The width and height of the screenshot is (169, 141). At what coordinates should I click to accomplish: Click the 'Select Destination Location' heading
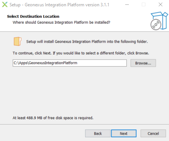[33, 16]
